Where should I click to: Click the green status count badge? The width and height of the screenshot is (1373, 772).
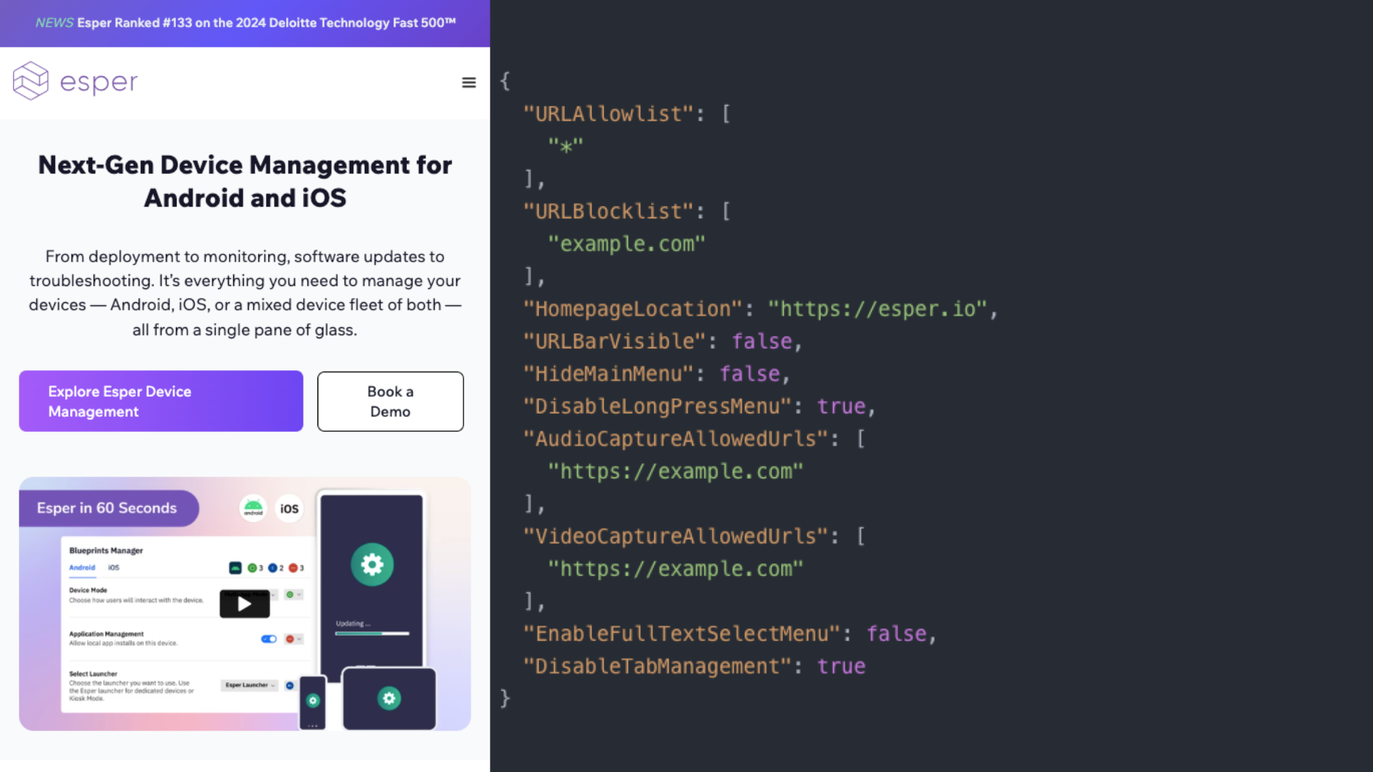(x=255, y=568)
